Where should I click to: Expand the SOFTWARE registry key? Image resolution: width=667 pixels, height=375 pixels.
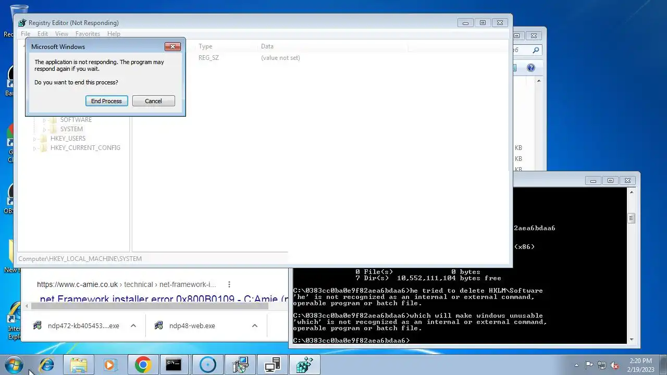click(44, 120)
